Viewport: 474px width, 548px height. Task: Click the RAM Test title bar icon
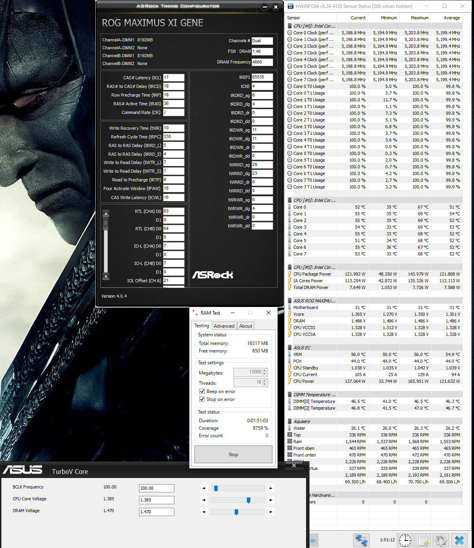click(x=194, y=313)
